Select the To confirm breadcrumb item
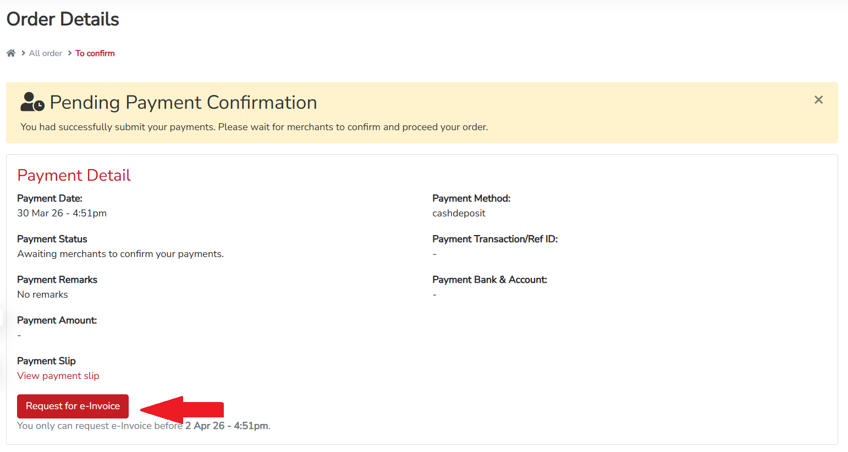This screenshot has height=452, width=848. [95, 53]
